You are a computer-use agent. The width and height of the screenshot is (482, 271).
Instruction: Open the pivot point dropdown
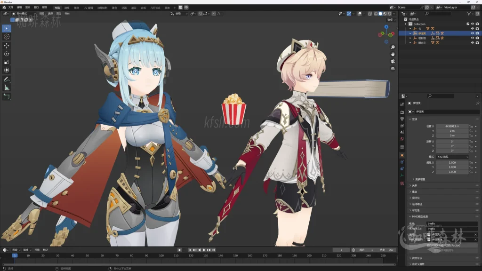click(193, 14)
